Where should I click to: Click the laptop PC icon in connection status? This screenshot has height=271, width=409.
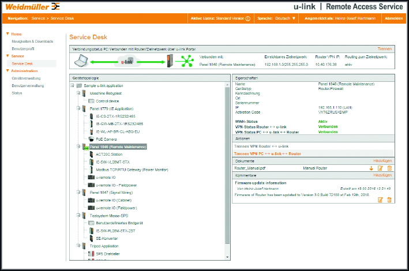81,61
